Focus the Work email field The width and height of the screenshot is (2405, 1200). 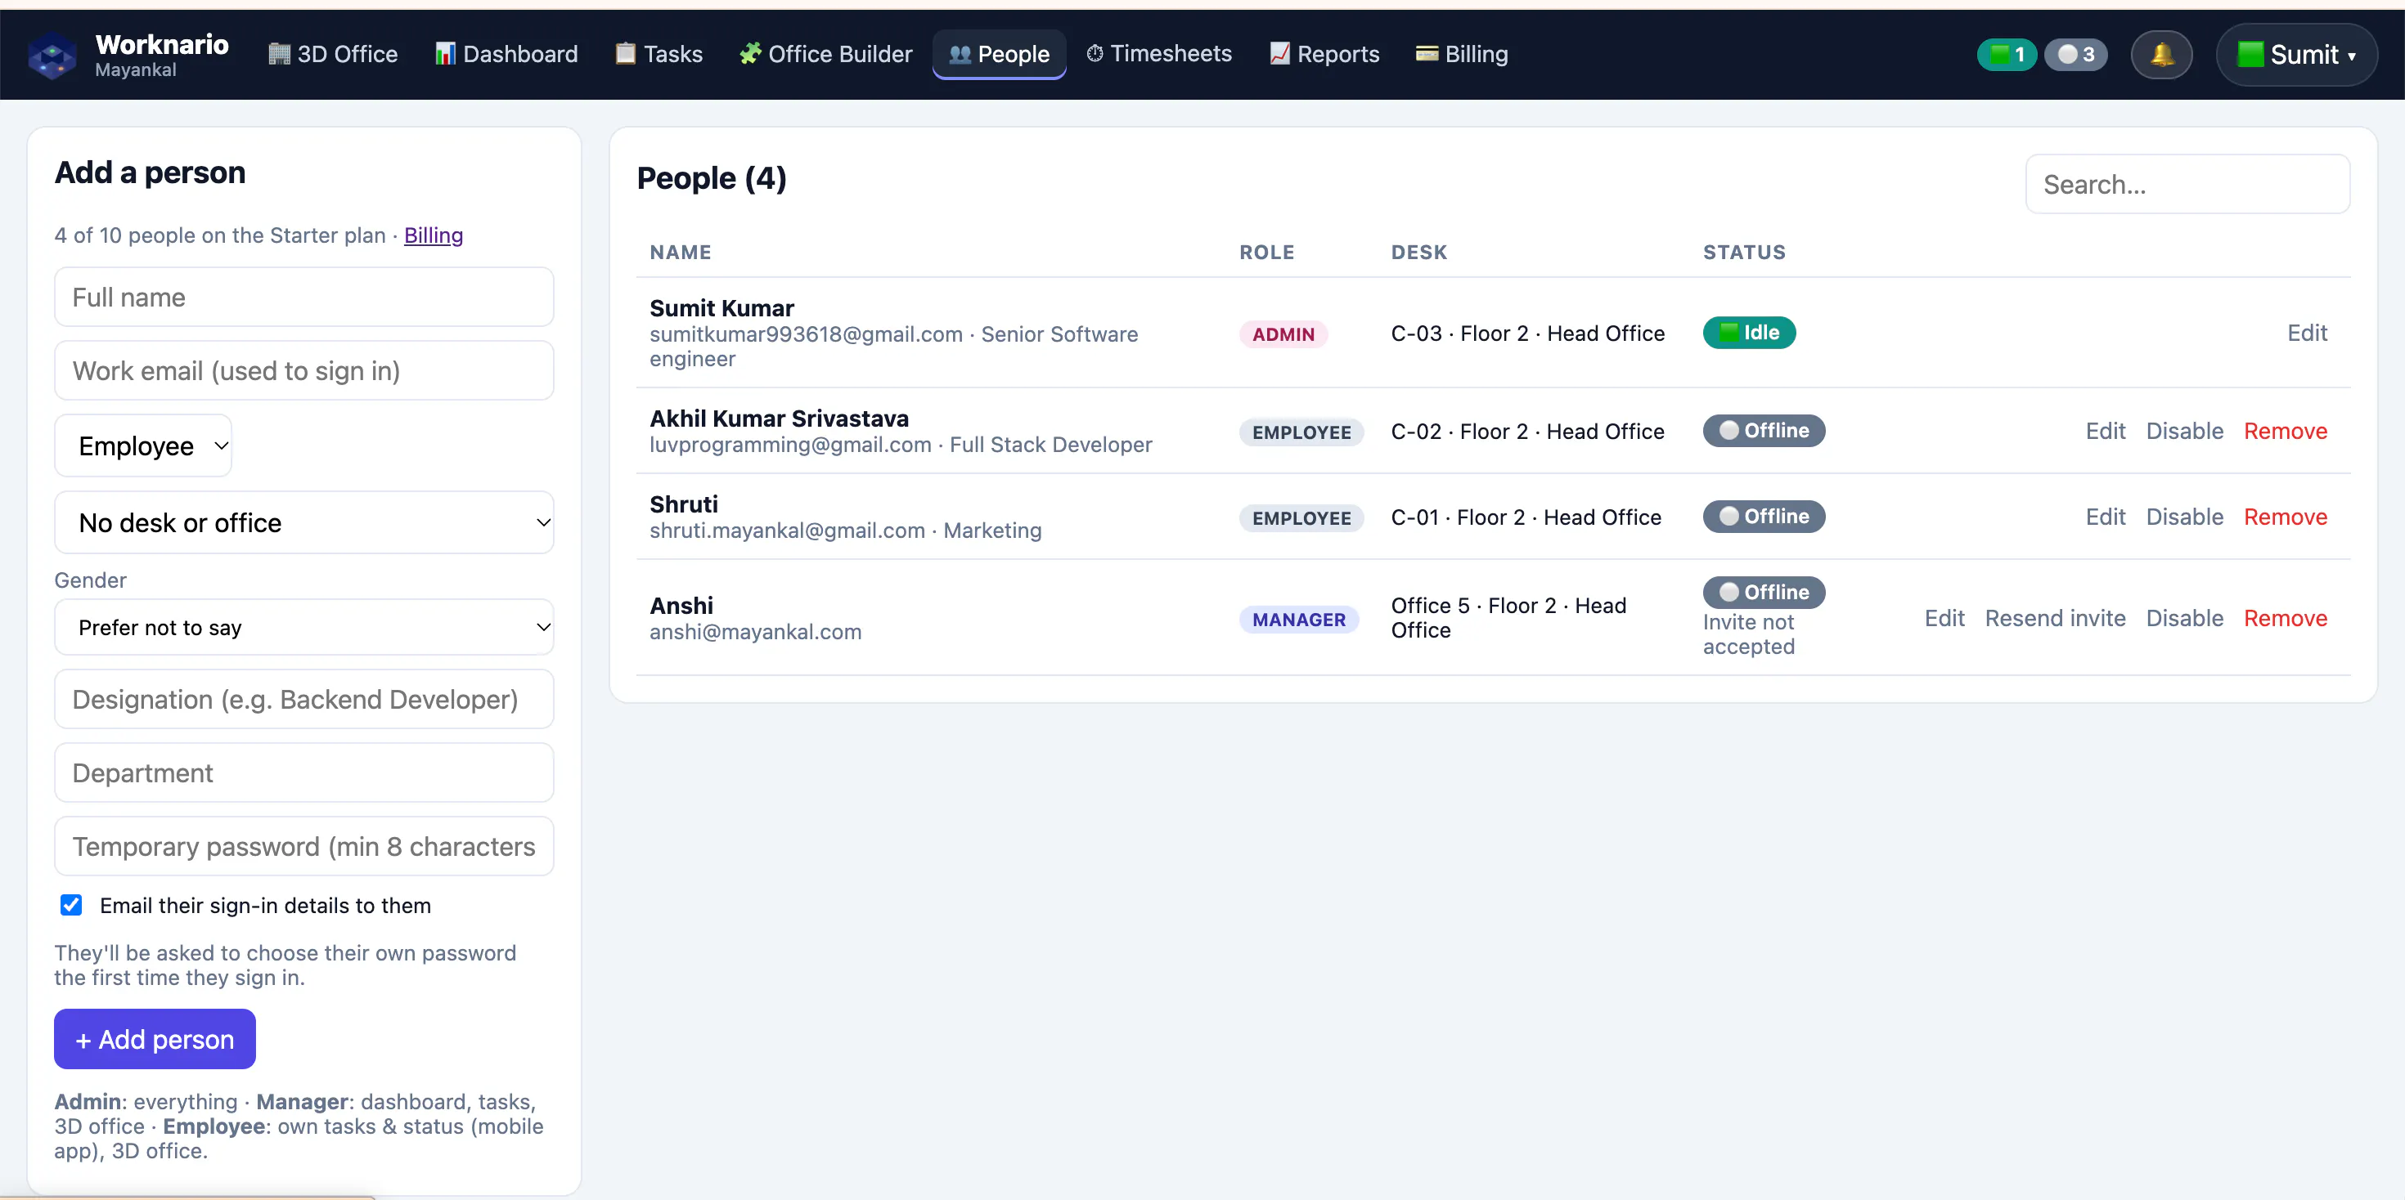point(303,370)
